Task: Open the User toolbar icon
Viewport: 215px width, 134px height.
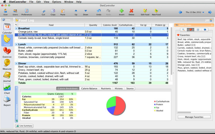Action: tap(5, 12)
